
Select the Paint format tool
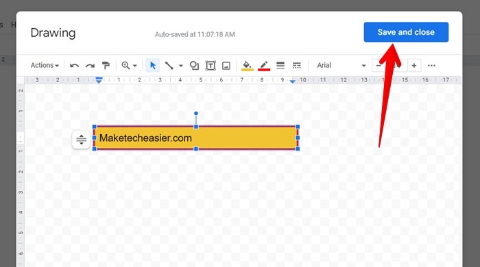pos(106,65)
